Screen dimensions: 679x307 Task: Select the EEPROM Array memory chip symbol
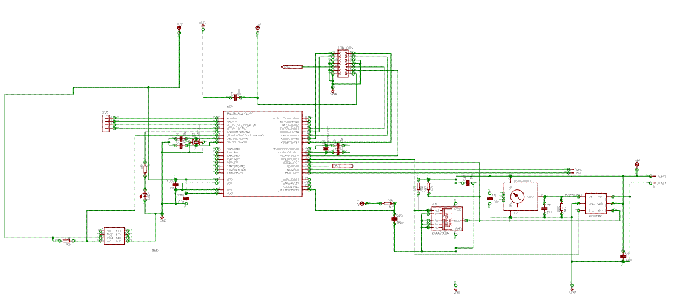(x=448, y=219)
